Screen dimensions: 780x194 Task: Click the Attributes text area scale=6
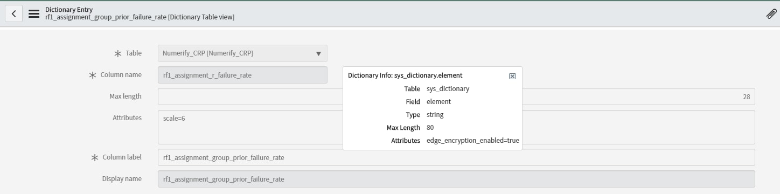(x=456, y=127)
